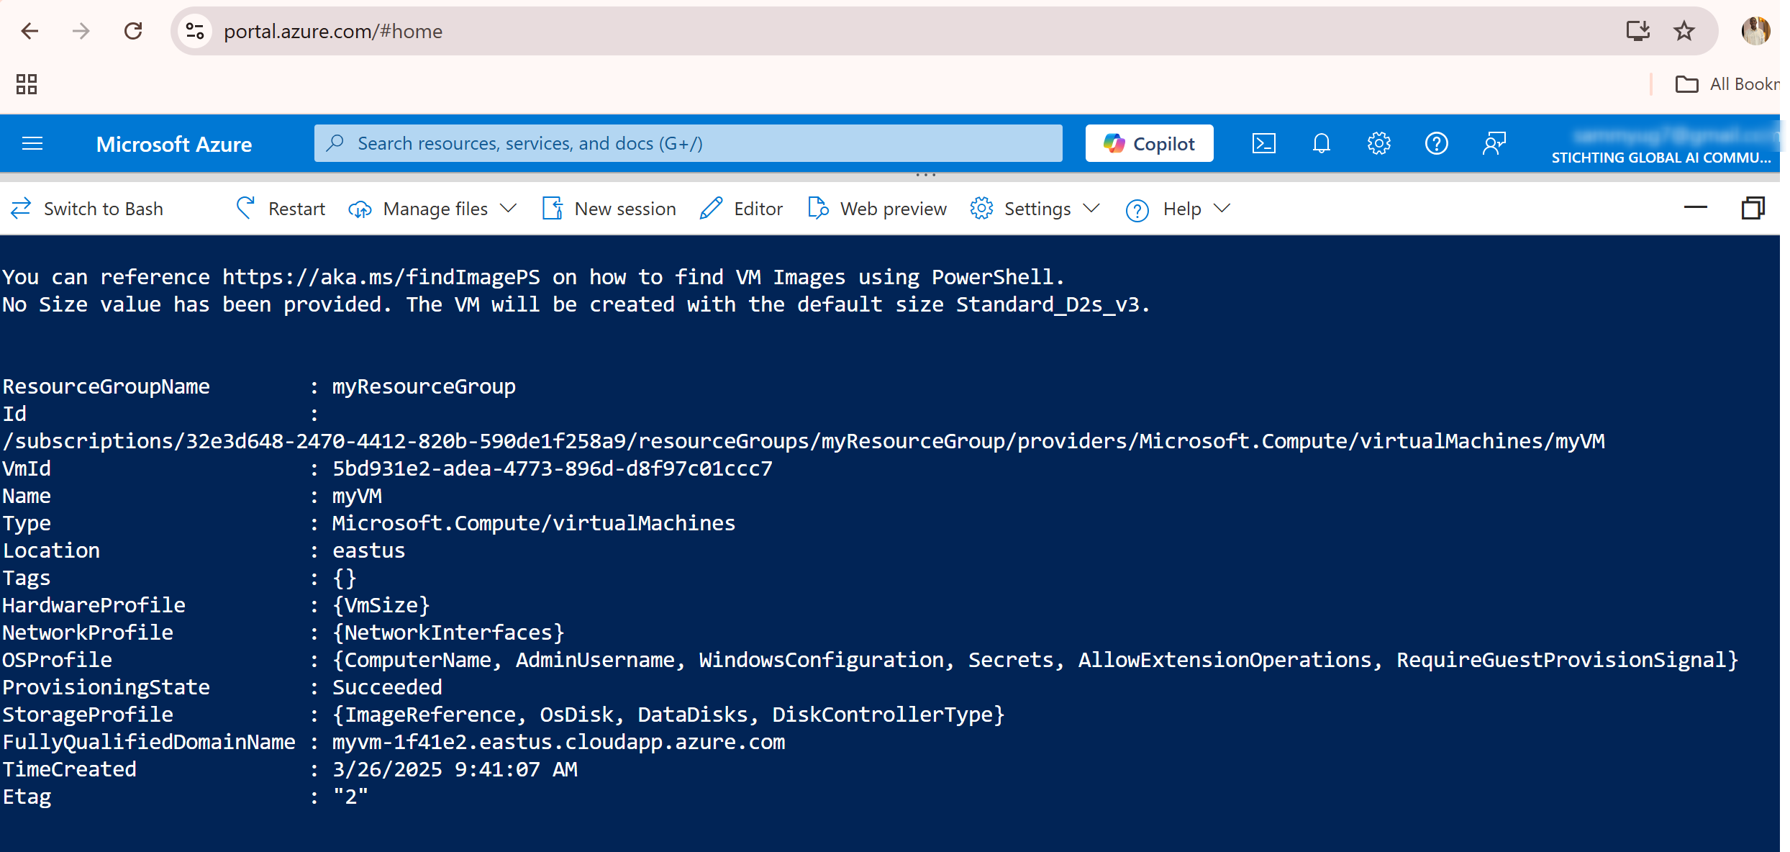Focus the Search resources, services, and docs box
The width and height of the screenshot is (1790, 852).
[x=688, y=143]
